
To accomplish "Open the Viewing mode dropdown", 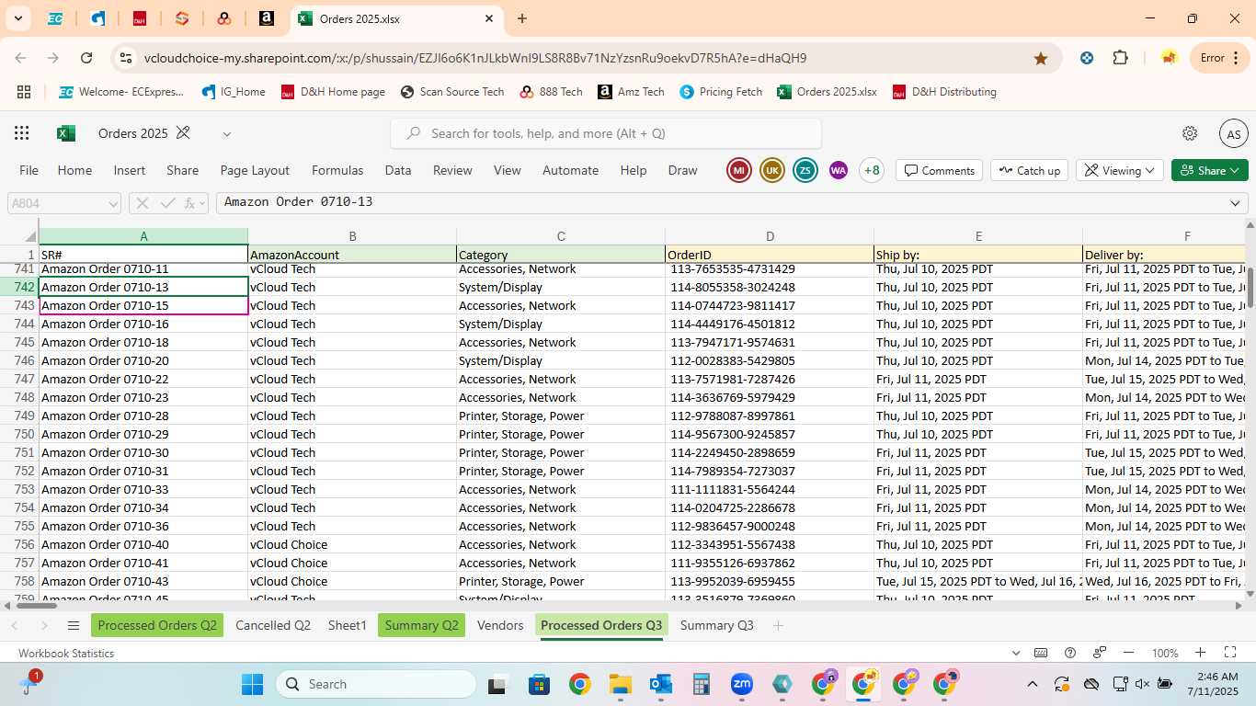I will pos(1119,170).
